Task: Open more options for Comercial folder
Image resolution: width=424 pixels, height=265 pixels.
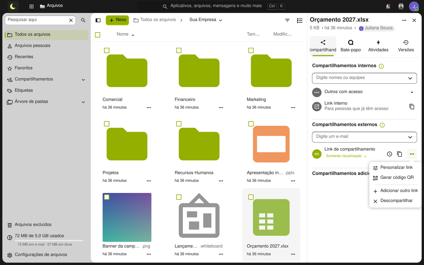Action: [149, 107]
